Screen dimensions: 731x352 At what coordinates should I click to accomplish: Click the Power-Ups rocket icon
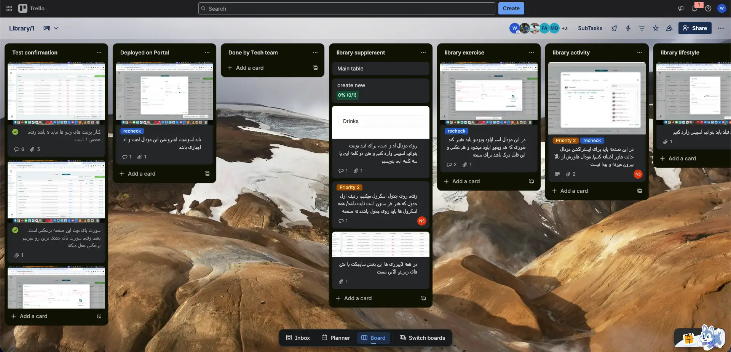pyautogui.click(x=614, y=28)
